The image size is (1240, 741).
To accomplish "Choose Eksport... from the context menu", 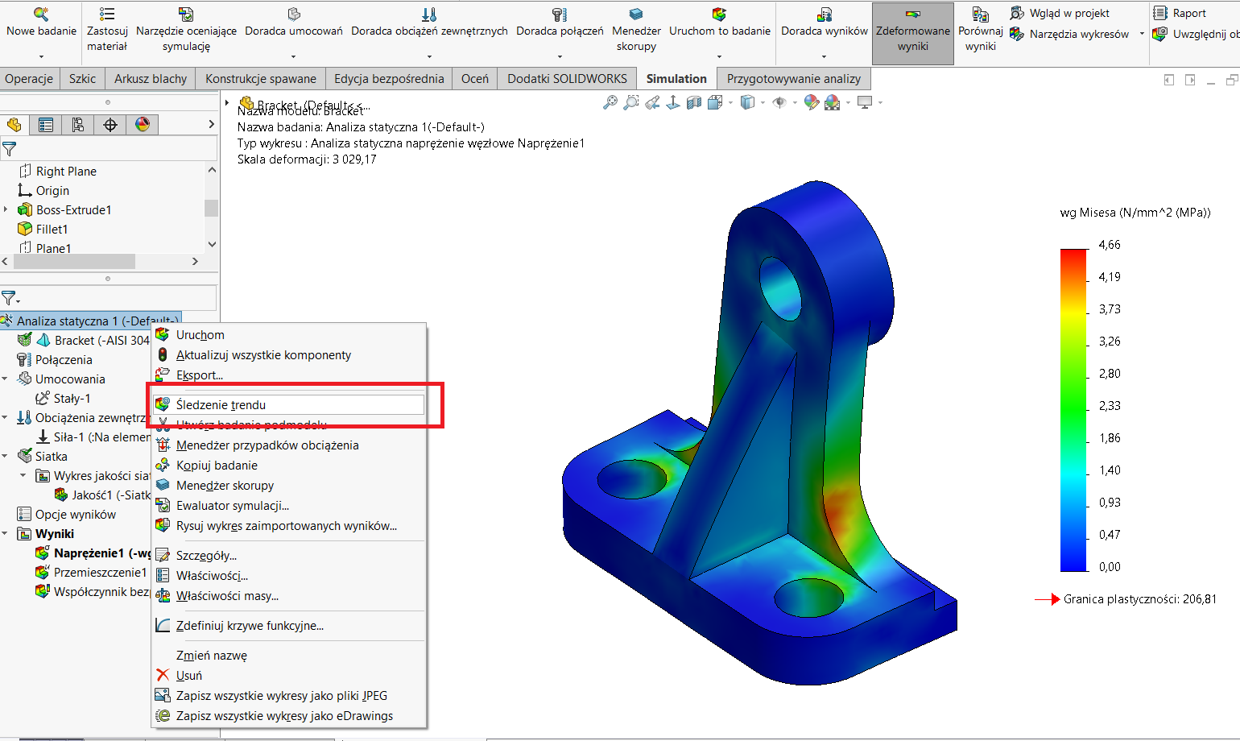I will (289, 375).
